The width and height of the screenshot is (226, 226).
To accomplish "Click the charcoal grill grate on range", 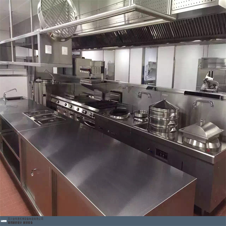I will click(x=100, y=104).
